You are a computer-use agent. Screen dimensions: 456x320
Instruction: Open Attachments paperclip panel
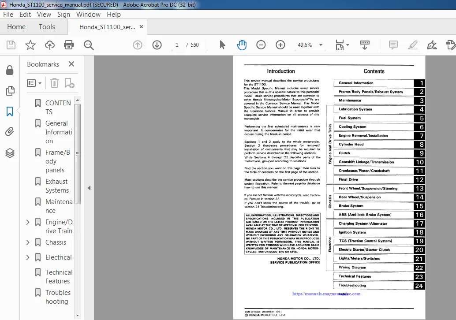[x=10, y=132]
